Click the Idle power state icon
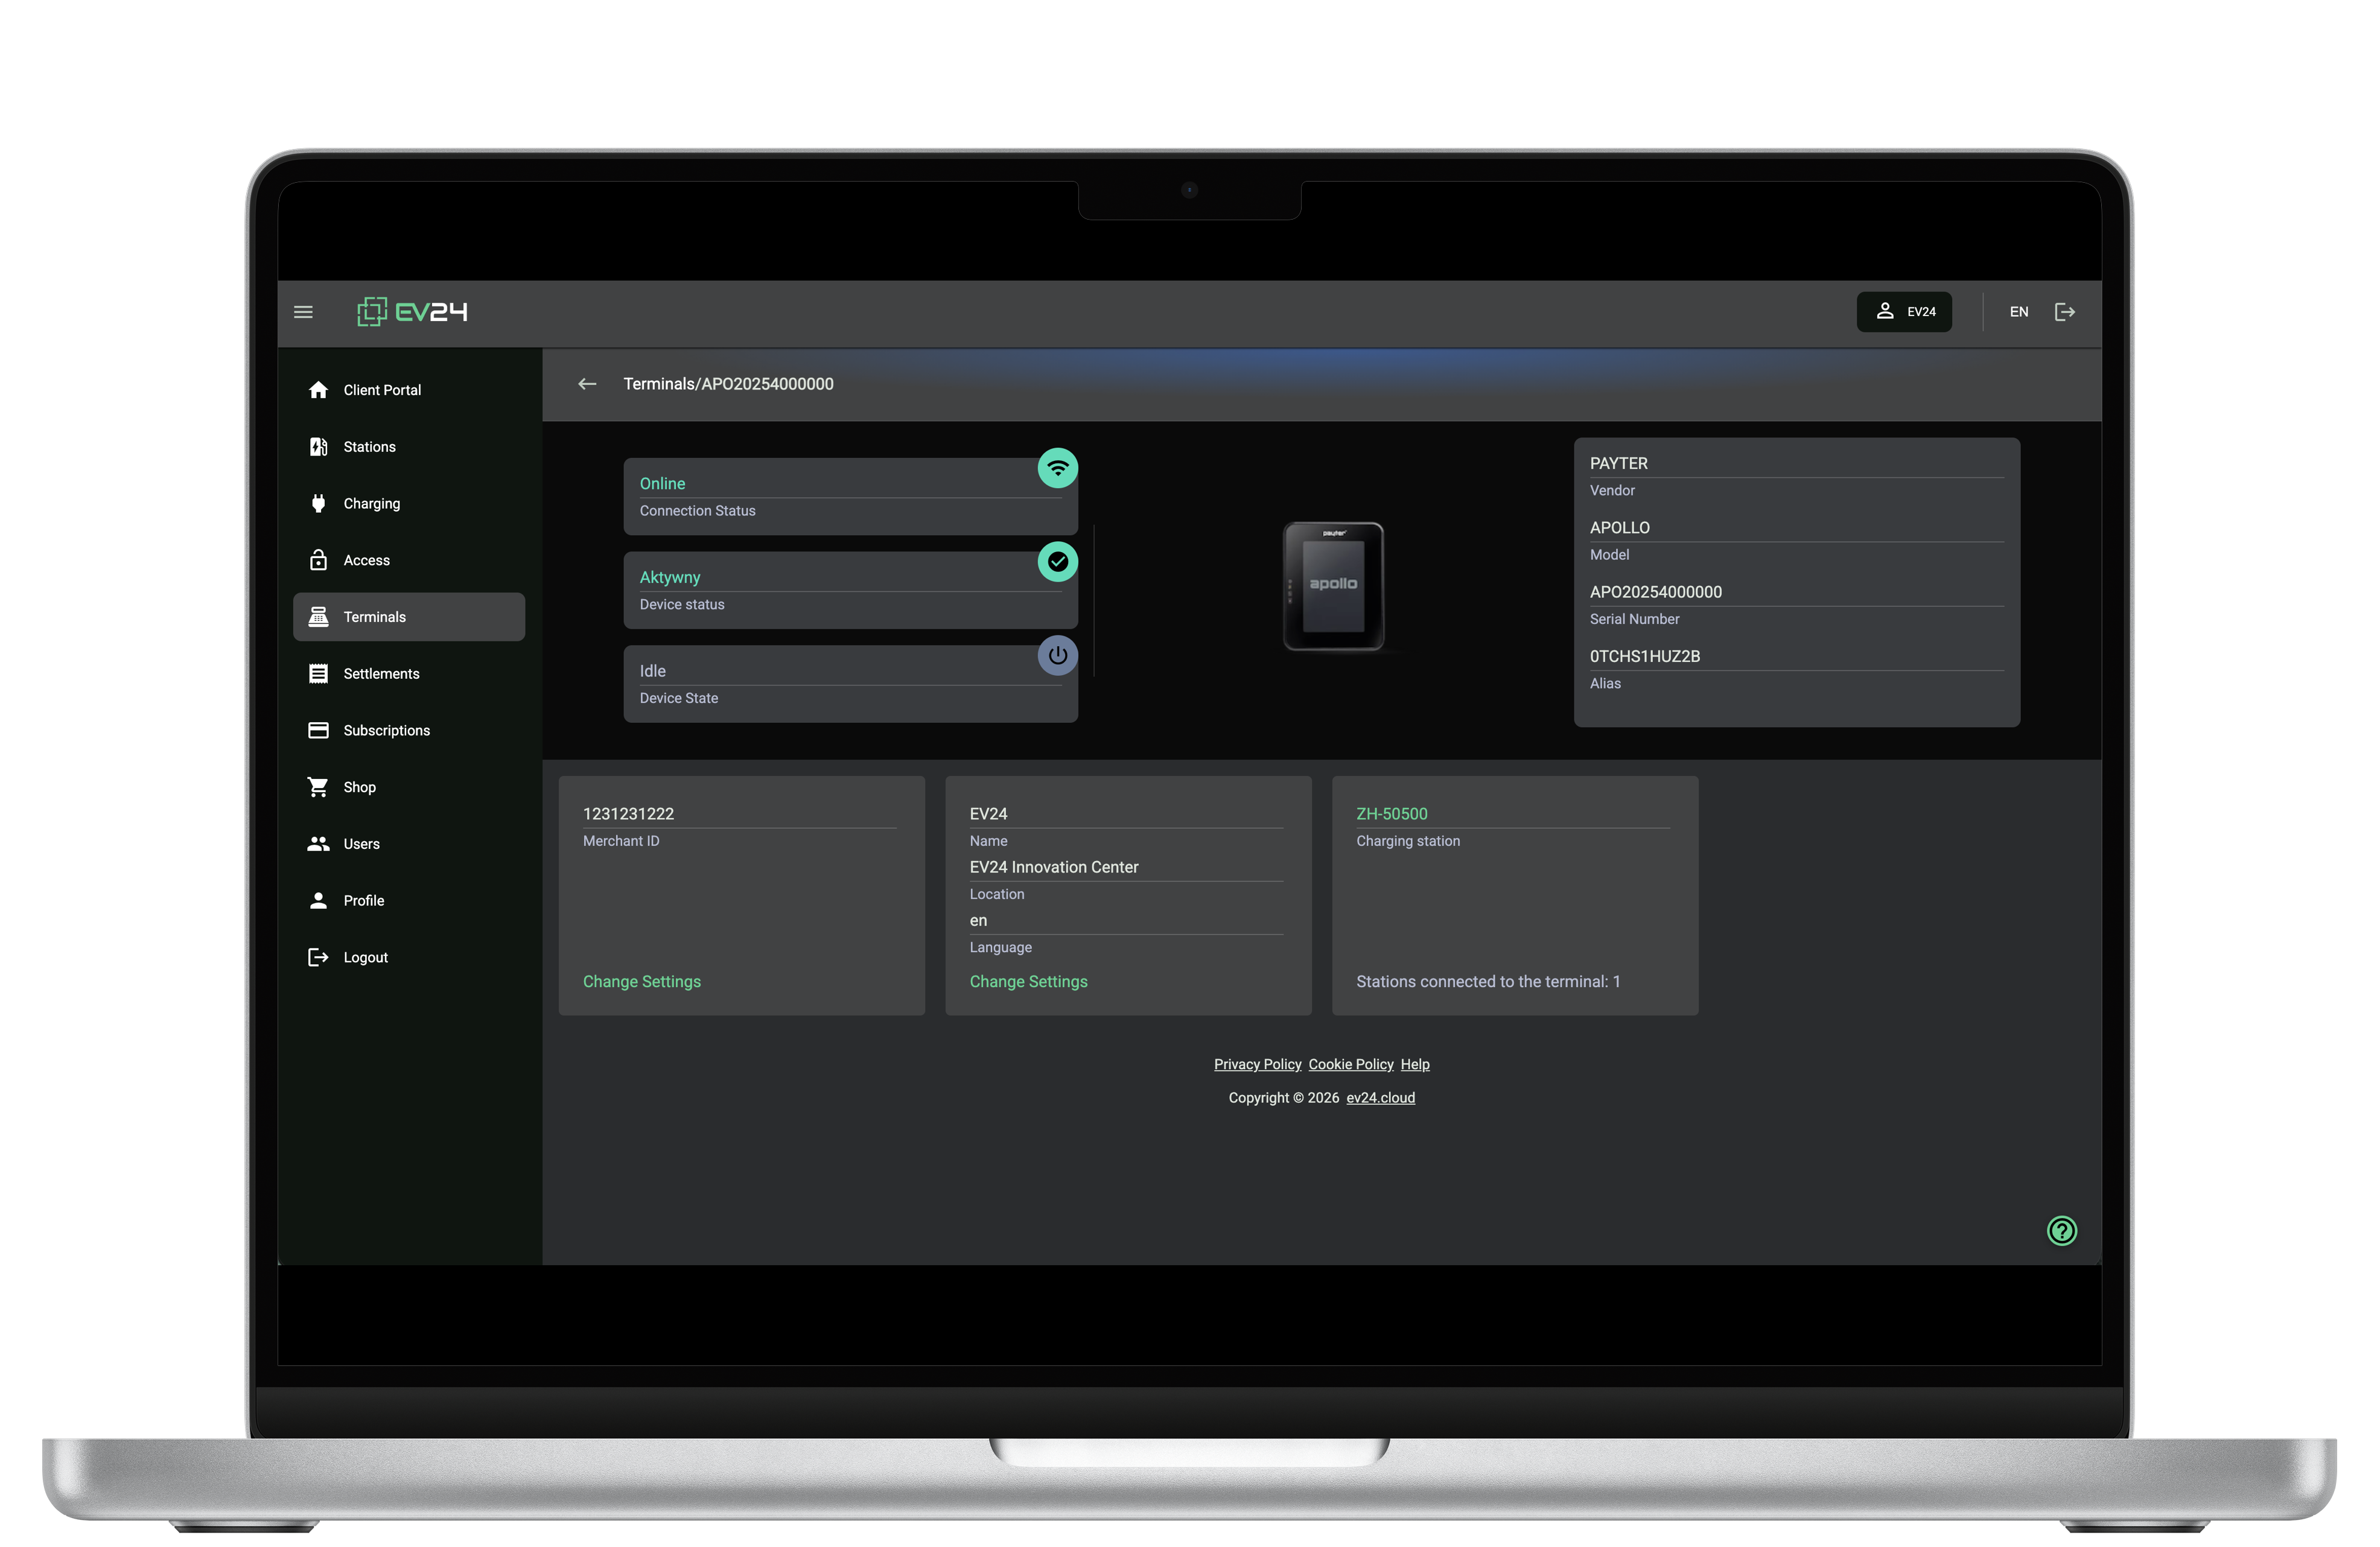The width and height of the screenshot is (2380, 1547). pyautogui.click(x=1057, y=656)
